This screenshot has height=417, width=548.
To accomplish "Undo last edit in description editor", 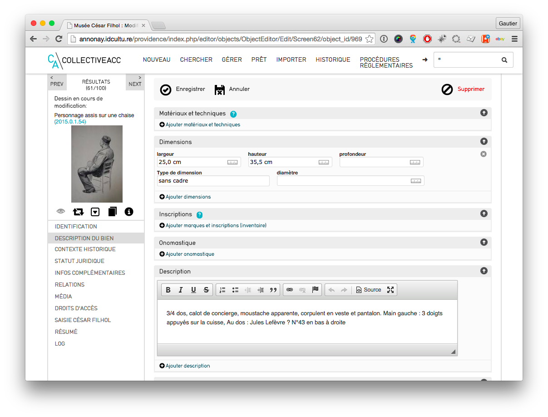I will 331,290.
